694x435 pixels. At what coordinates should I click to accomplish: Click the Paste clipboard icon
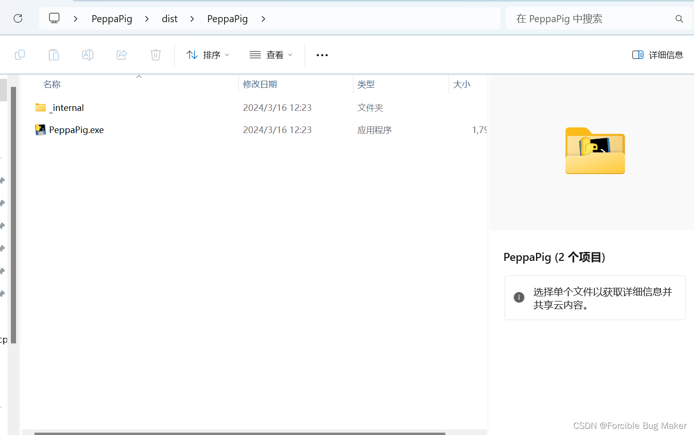coord(54,55)
